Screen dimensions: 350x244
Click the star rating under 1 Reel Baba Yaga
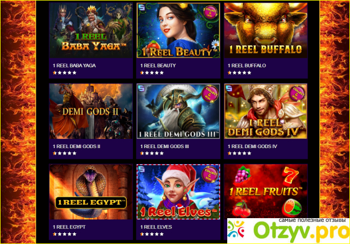(x=65, y=73)
